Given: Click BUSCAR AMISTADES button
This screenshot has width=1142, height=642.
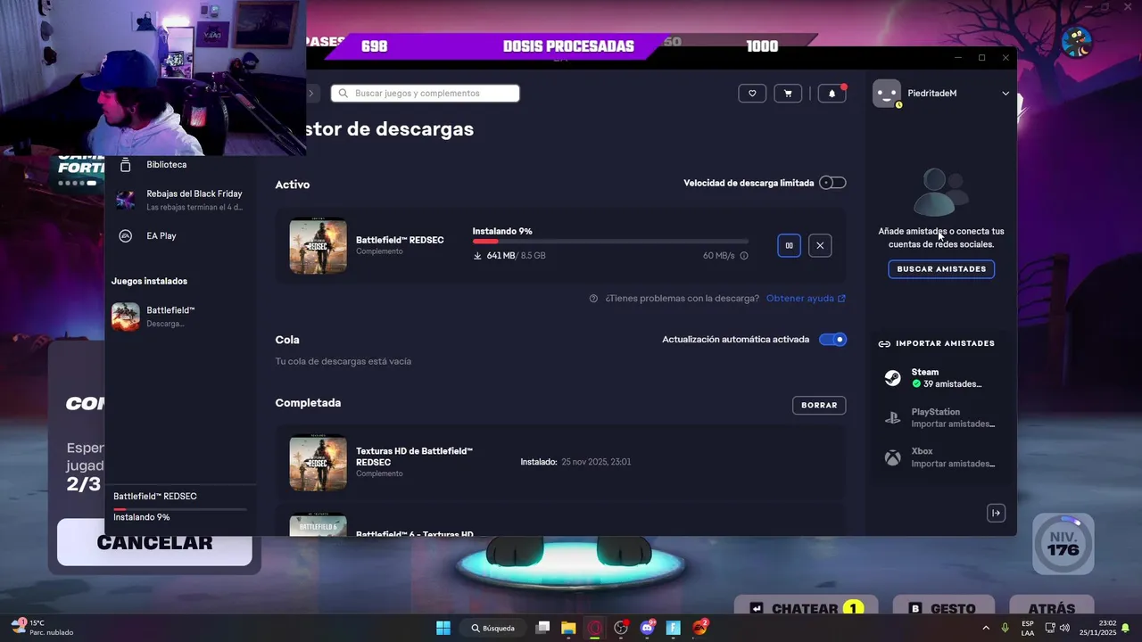Looking at the screenshot, I should pyautogui.click(x=941, y=269).
